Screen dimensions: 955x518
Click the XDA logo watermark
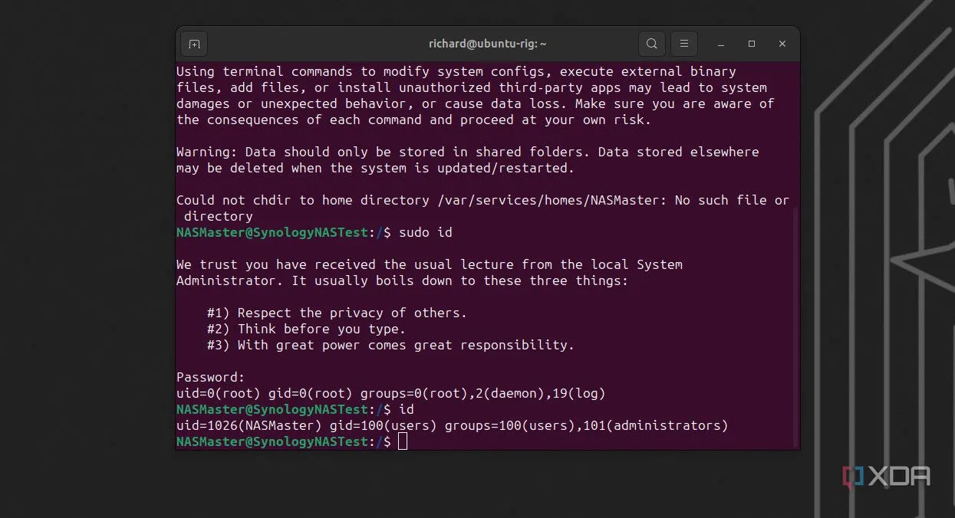coord(887,476)
